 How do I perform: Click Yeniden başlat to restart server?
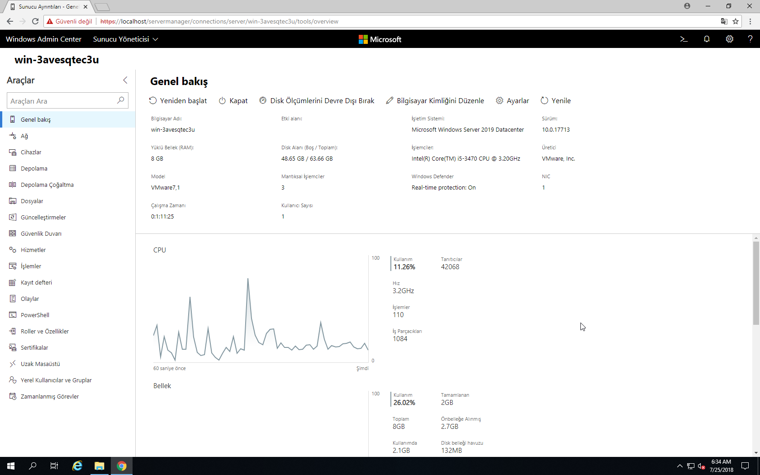[x=178, y=100]
